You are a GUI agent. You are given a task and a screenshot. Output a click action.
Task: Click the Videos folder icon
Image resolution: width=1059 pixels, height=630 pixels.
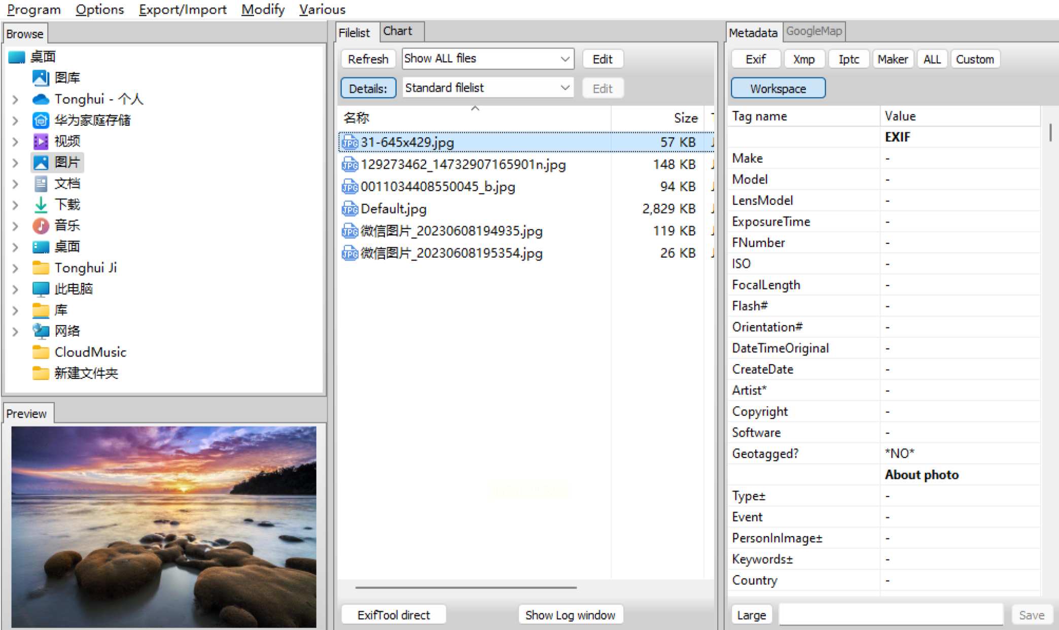tap(41, 141)
